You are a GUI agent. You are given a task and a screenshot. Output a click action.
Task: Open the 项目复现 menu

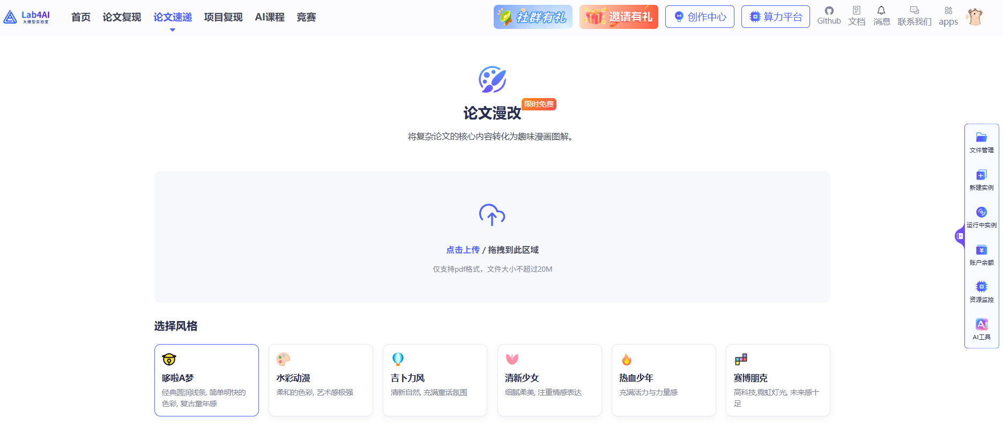click(224, 17)
